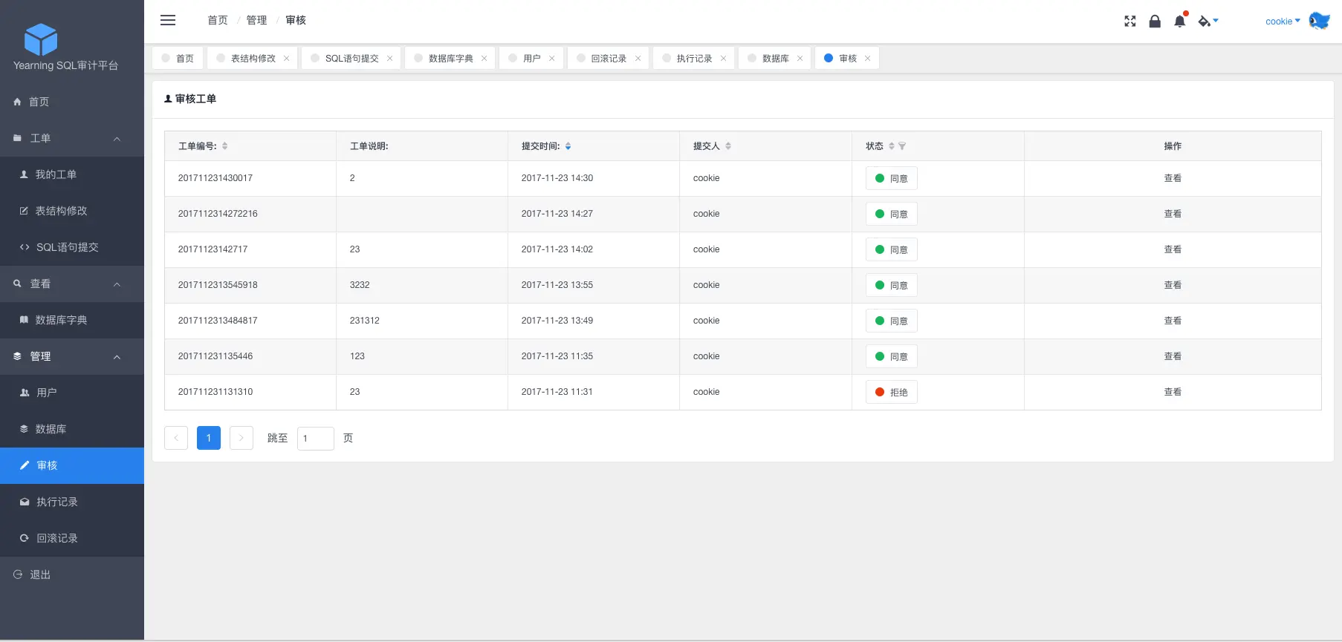Screen dimensions: 1342x642
Task: Close the SQL语句提交 page tab
Action: tap(390, 59)
